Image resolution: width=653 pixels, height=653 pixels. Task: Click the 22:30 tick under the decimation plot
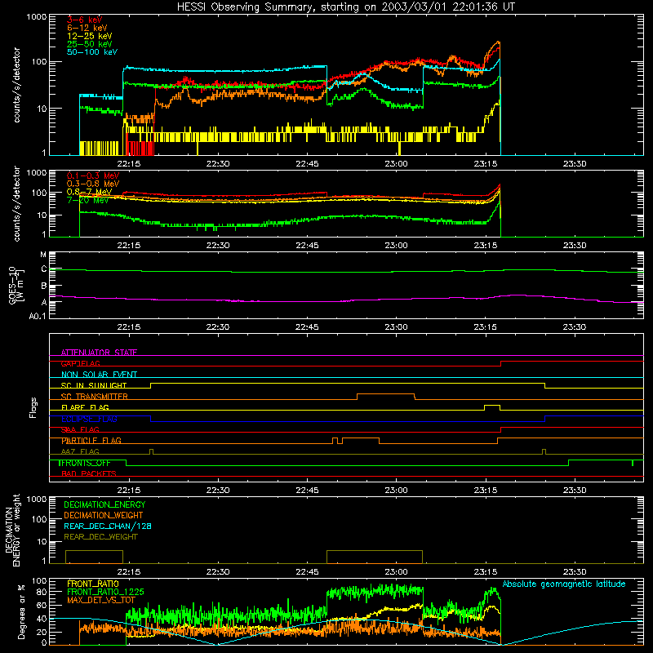click(x=218, y=572)
